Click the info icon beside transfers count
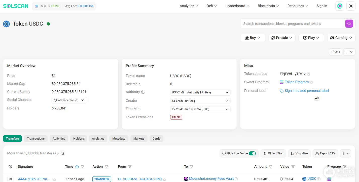 [x=57, y=153]
